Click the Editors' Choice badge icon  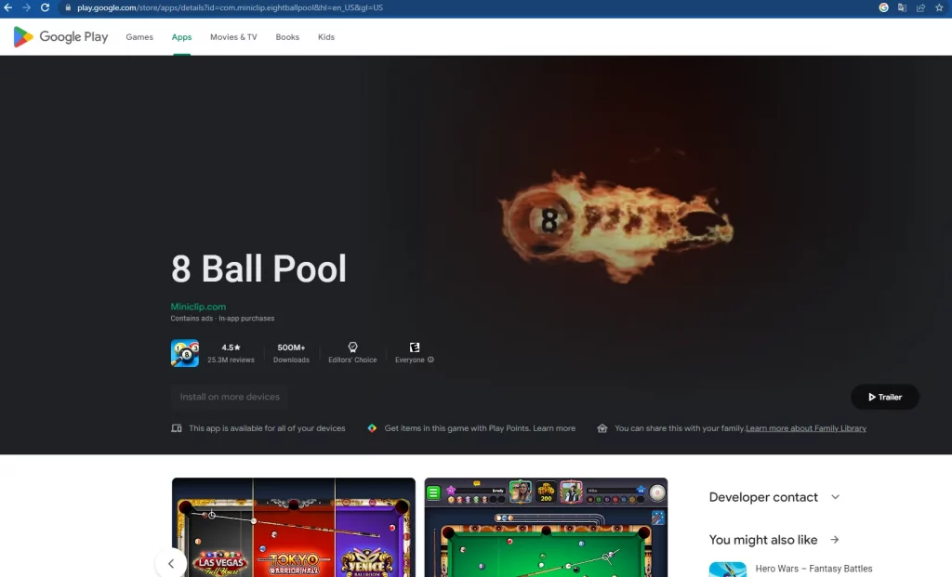tap(352, 348)
